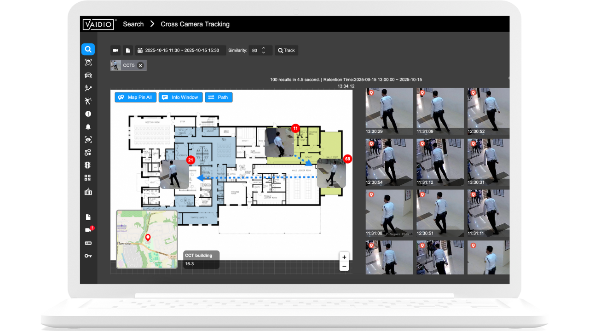The image size is (589, 331).
Task: Select the magnifier Search item in sidebar
Action: 88,49
